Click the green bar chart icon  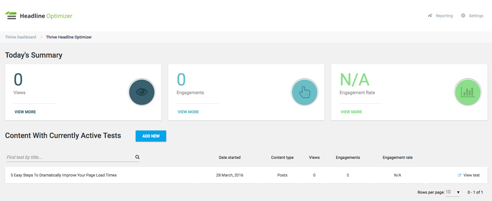coord(468,92)
